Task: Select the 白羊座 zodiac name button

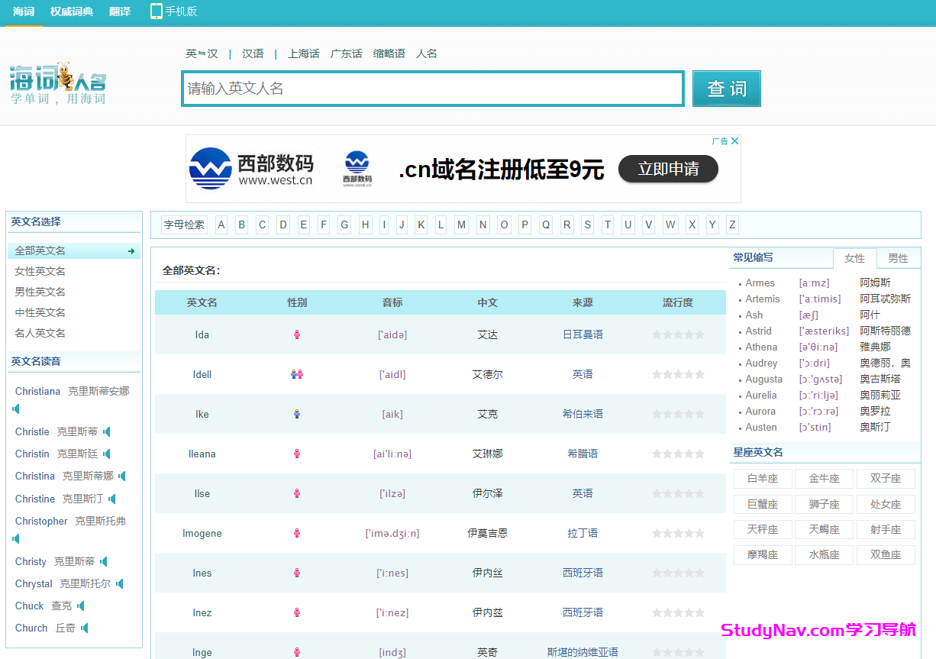Action: 762,478
